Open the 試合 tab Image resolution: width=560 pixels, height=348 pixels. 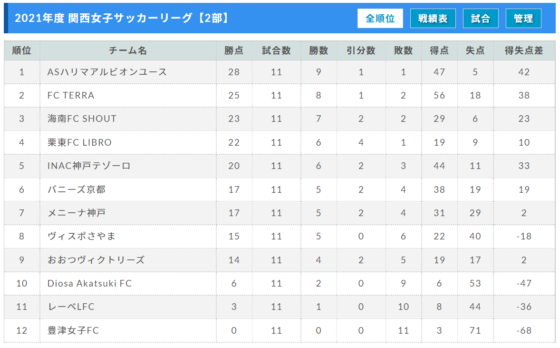point(481,18)
